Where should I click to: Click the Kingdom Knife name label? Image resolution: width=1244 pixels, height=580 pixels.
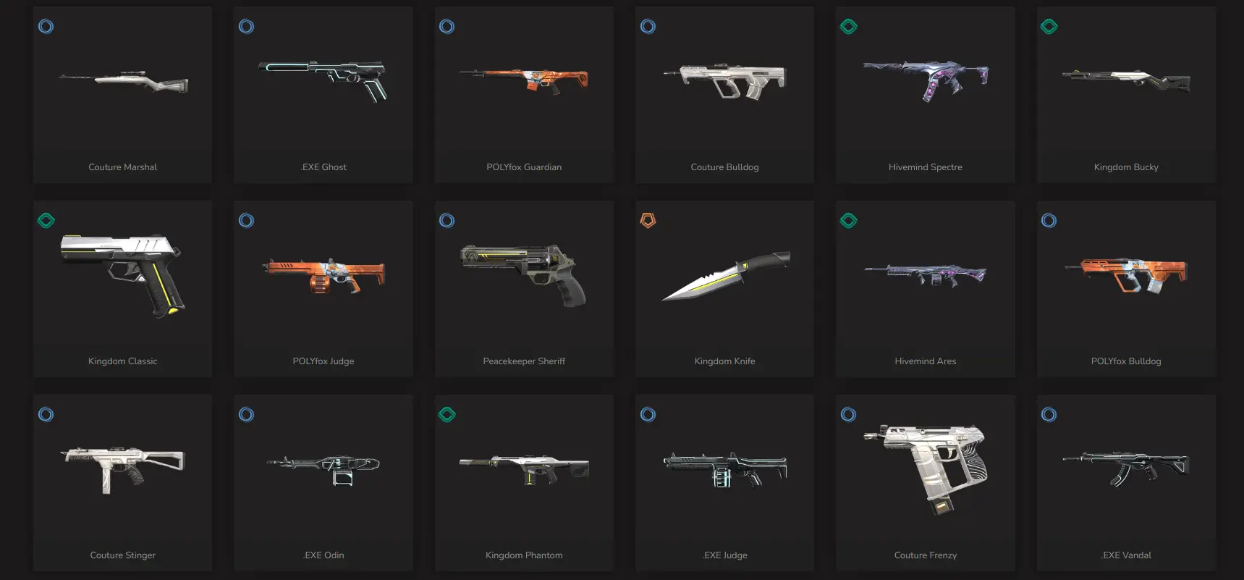pyautogui.click(x=724, y=361)
